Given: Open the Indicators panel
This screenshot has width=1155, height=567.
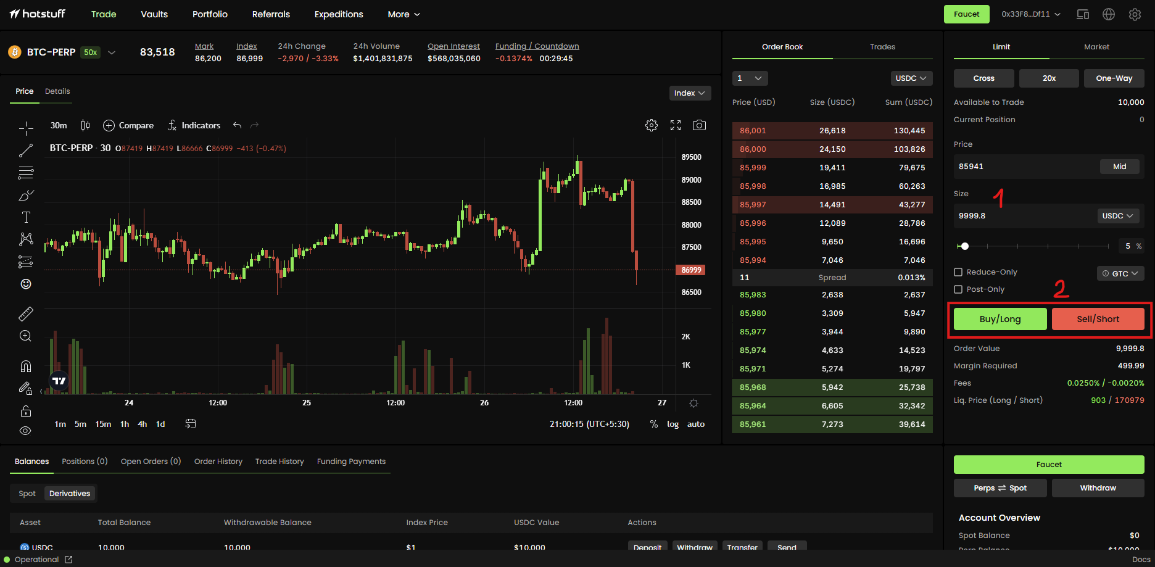Looking at the screenshot, I should click(194, 125).
